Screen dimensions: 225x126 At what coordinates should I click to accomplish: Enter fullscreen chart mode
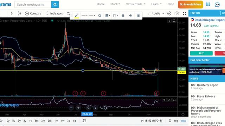point(185,13)
